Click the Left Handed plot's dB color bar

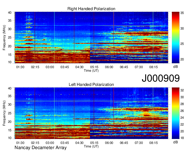pyautogui.click(x=175, y=113)
